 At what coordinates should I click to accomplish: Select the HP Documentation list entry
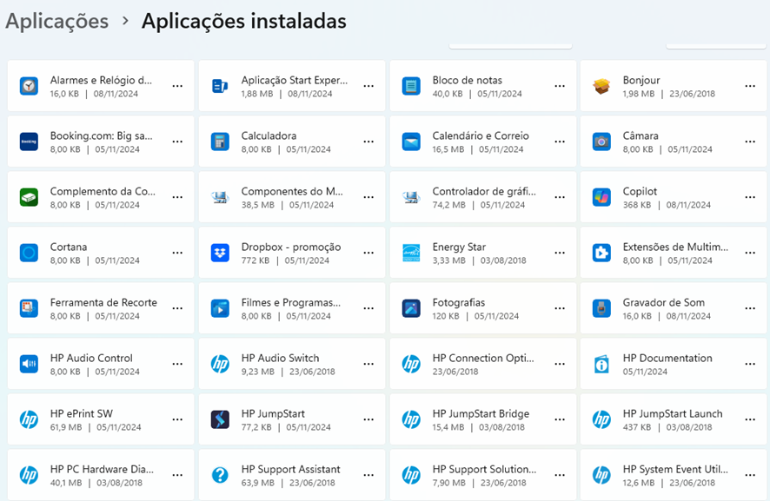(x=674, y=364)
